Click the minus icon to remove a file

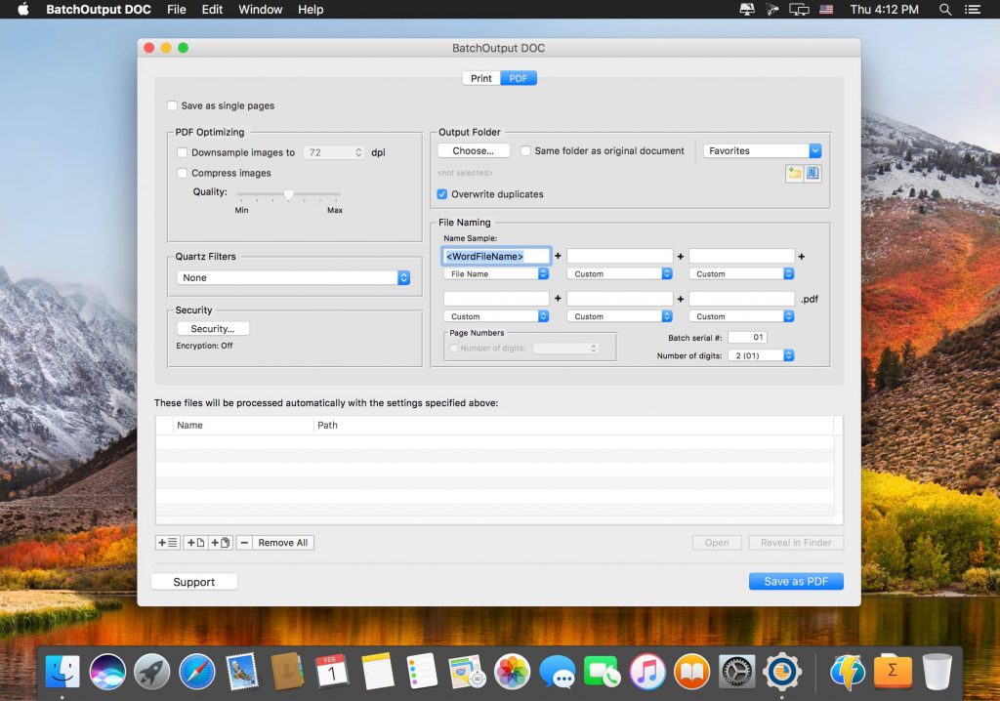coord(243,542)
